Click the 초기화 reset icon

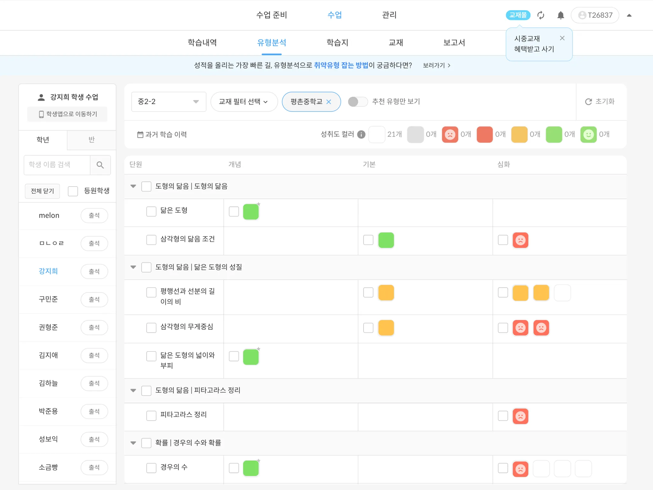click(588, 102)
